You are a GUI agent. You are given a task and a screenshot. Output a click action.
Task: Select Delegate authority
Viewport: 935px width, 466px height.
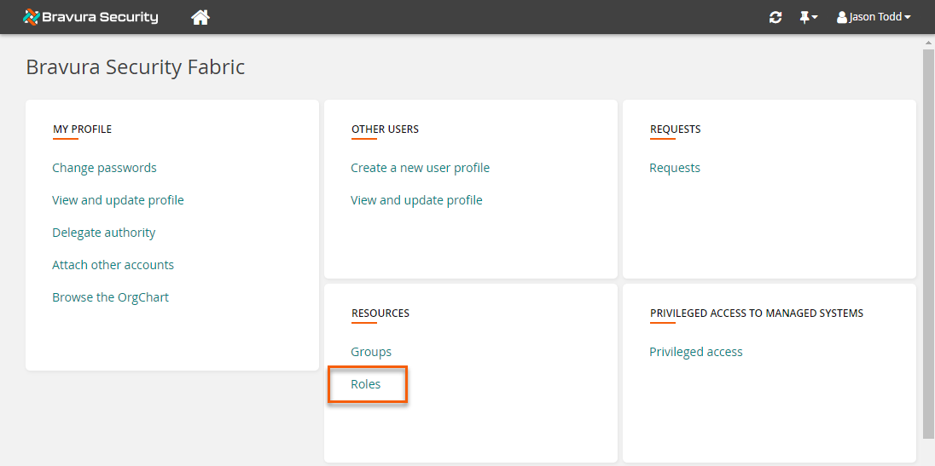(x=103, y=233)
